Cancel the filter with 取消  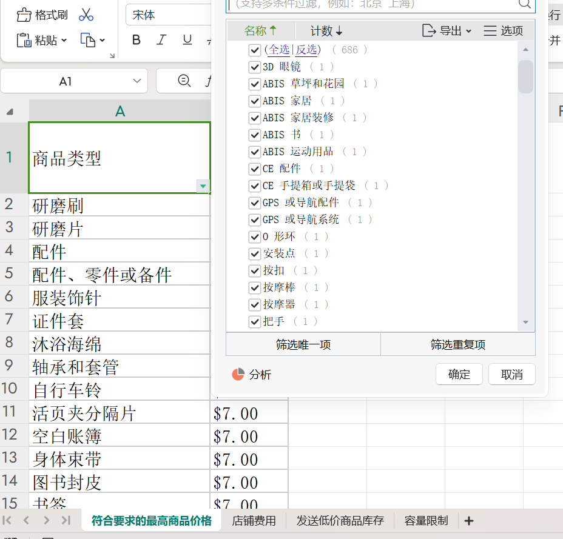(x=511, y=374)
